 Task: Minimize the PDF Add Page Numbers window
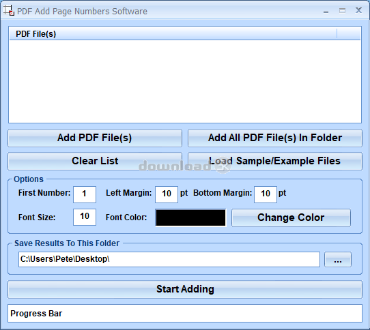point(326,11)
